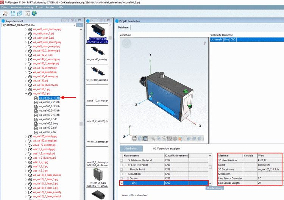This screenshot has width=284, height=200.
Task: Click the wireframe cylinder view icon in preview
Action: coord(134,139)
